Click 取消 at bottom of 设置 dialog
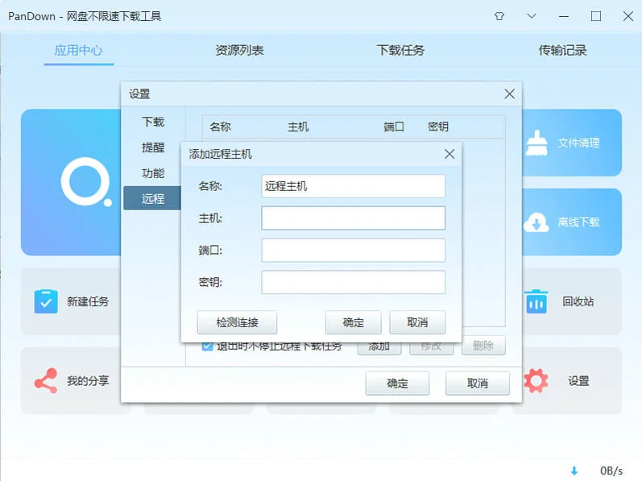The width and height of the screenshot is (642, 481). click(478, 384)
